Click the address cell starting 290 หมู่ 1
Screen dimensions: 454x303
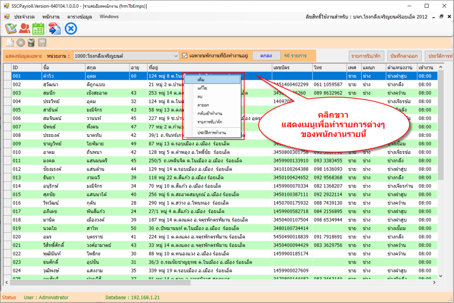[x=210, y=203]
